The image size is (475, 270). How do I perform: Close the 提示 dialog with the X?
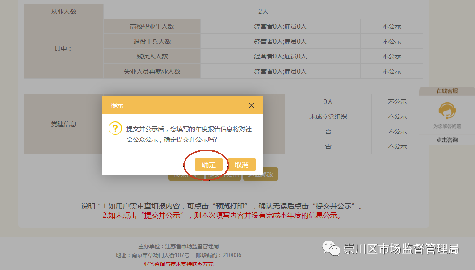tap(252, 105)
